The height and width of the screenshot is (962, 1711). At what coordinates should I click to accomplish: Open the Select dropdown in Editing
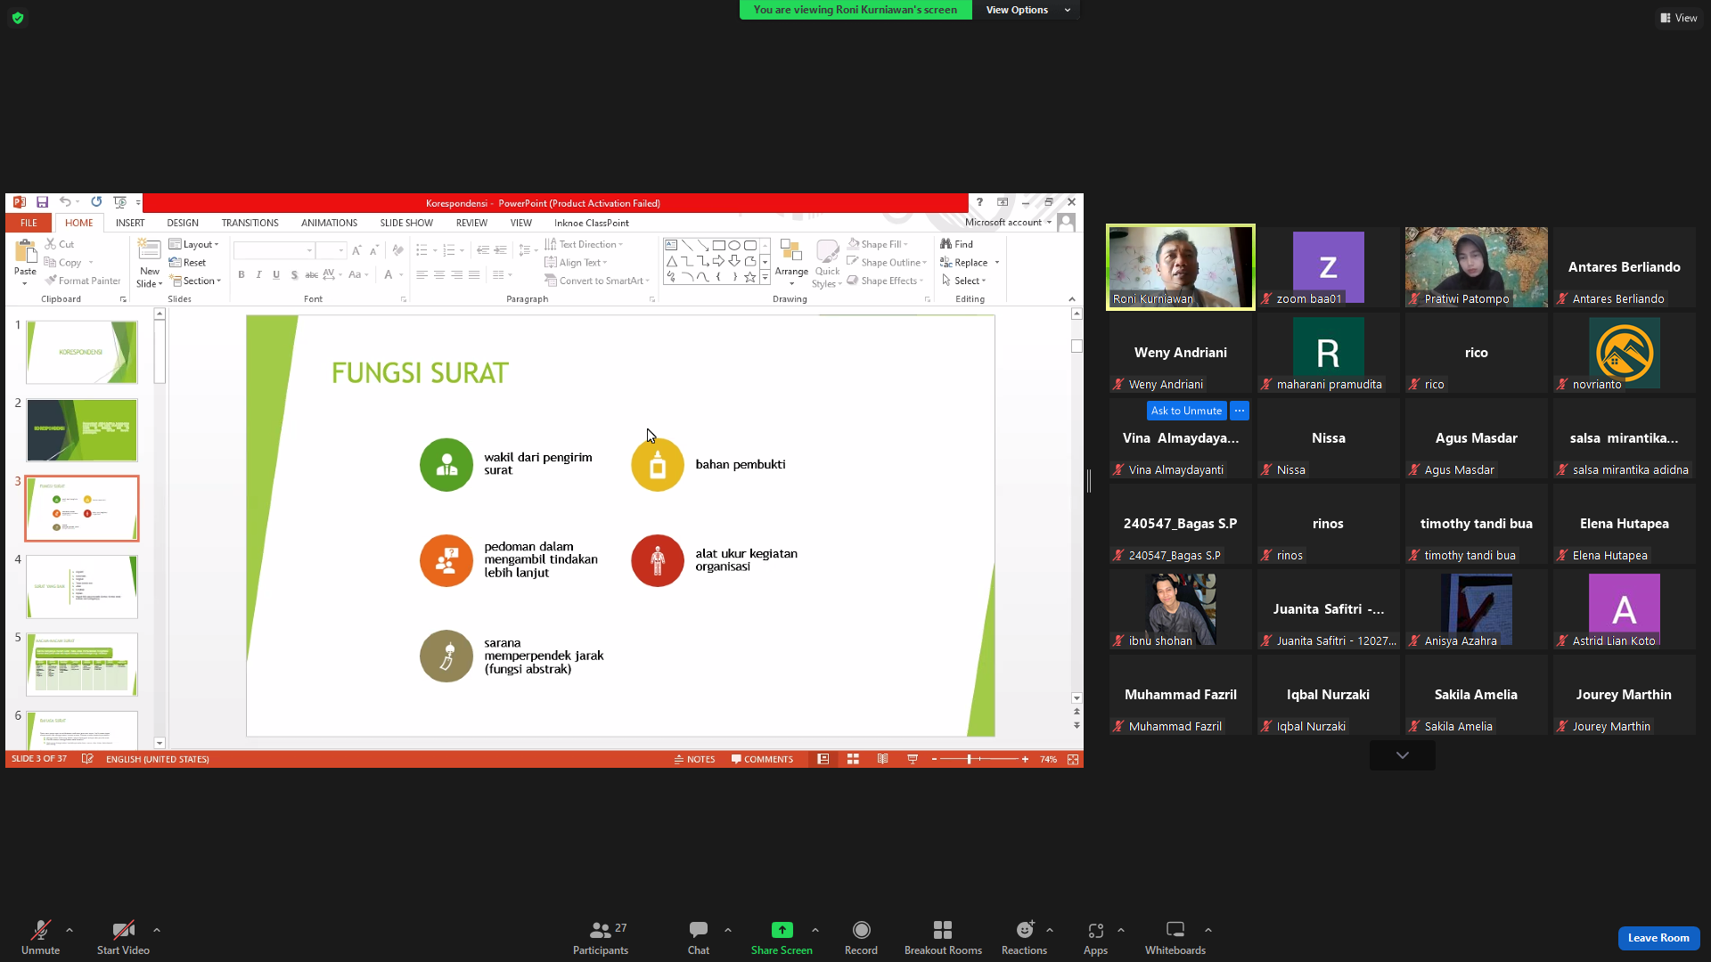[x=964, y=281]
